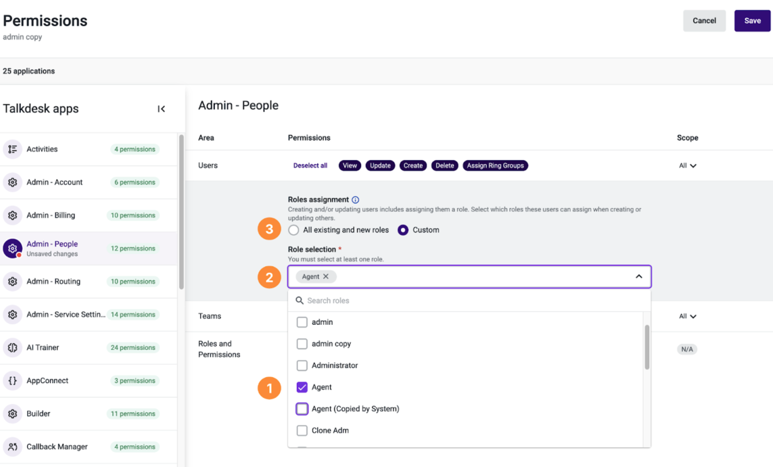Click the Activities list icon

pyautogui.click(x=13, y=149)
